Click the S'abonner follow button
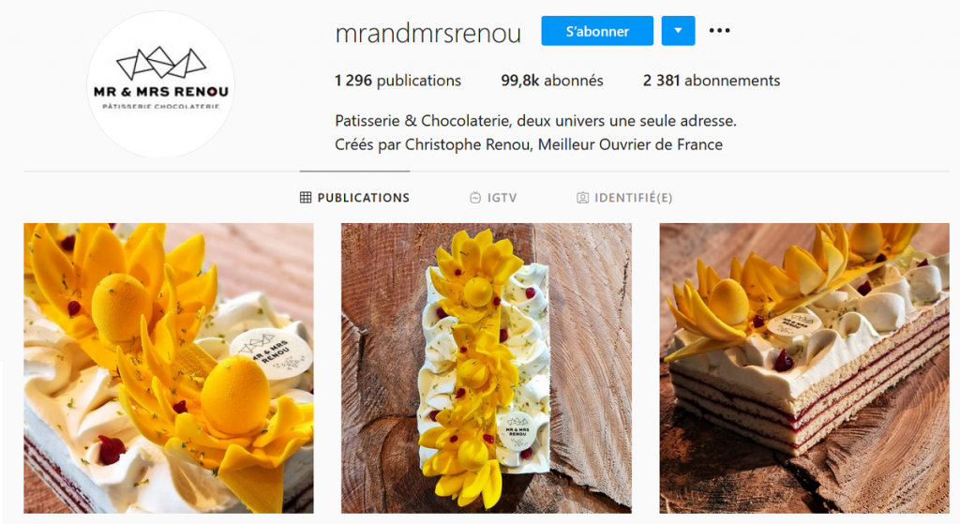This screenshot has width=960, height=524. [597, 31]
